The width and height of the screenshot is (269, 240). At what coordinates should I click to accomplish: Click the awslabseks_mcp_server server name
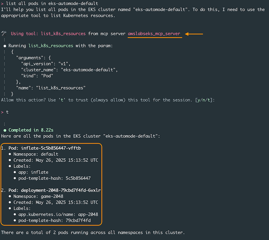tap(154, 34)
